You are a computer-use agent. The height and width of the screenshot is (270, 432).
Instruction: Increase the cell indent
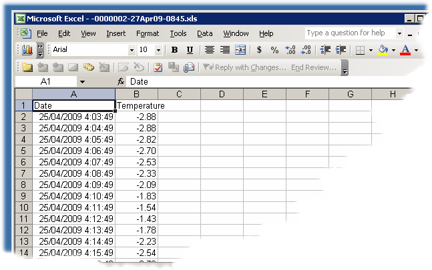[341, 50]
